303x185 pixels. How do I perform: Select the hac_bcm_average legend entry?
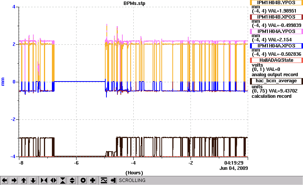click(276, 81)
